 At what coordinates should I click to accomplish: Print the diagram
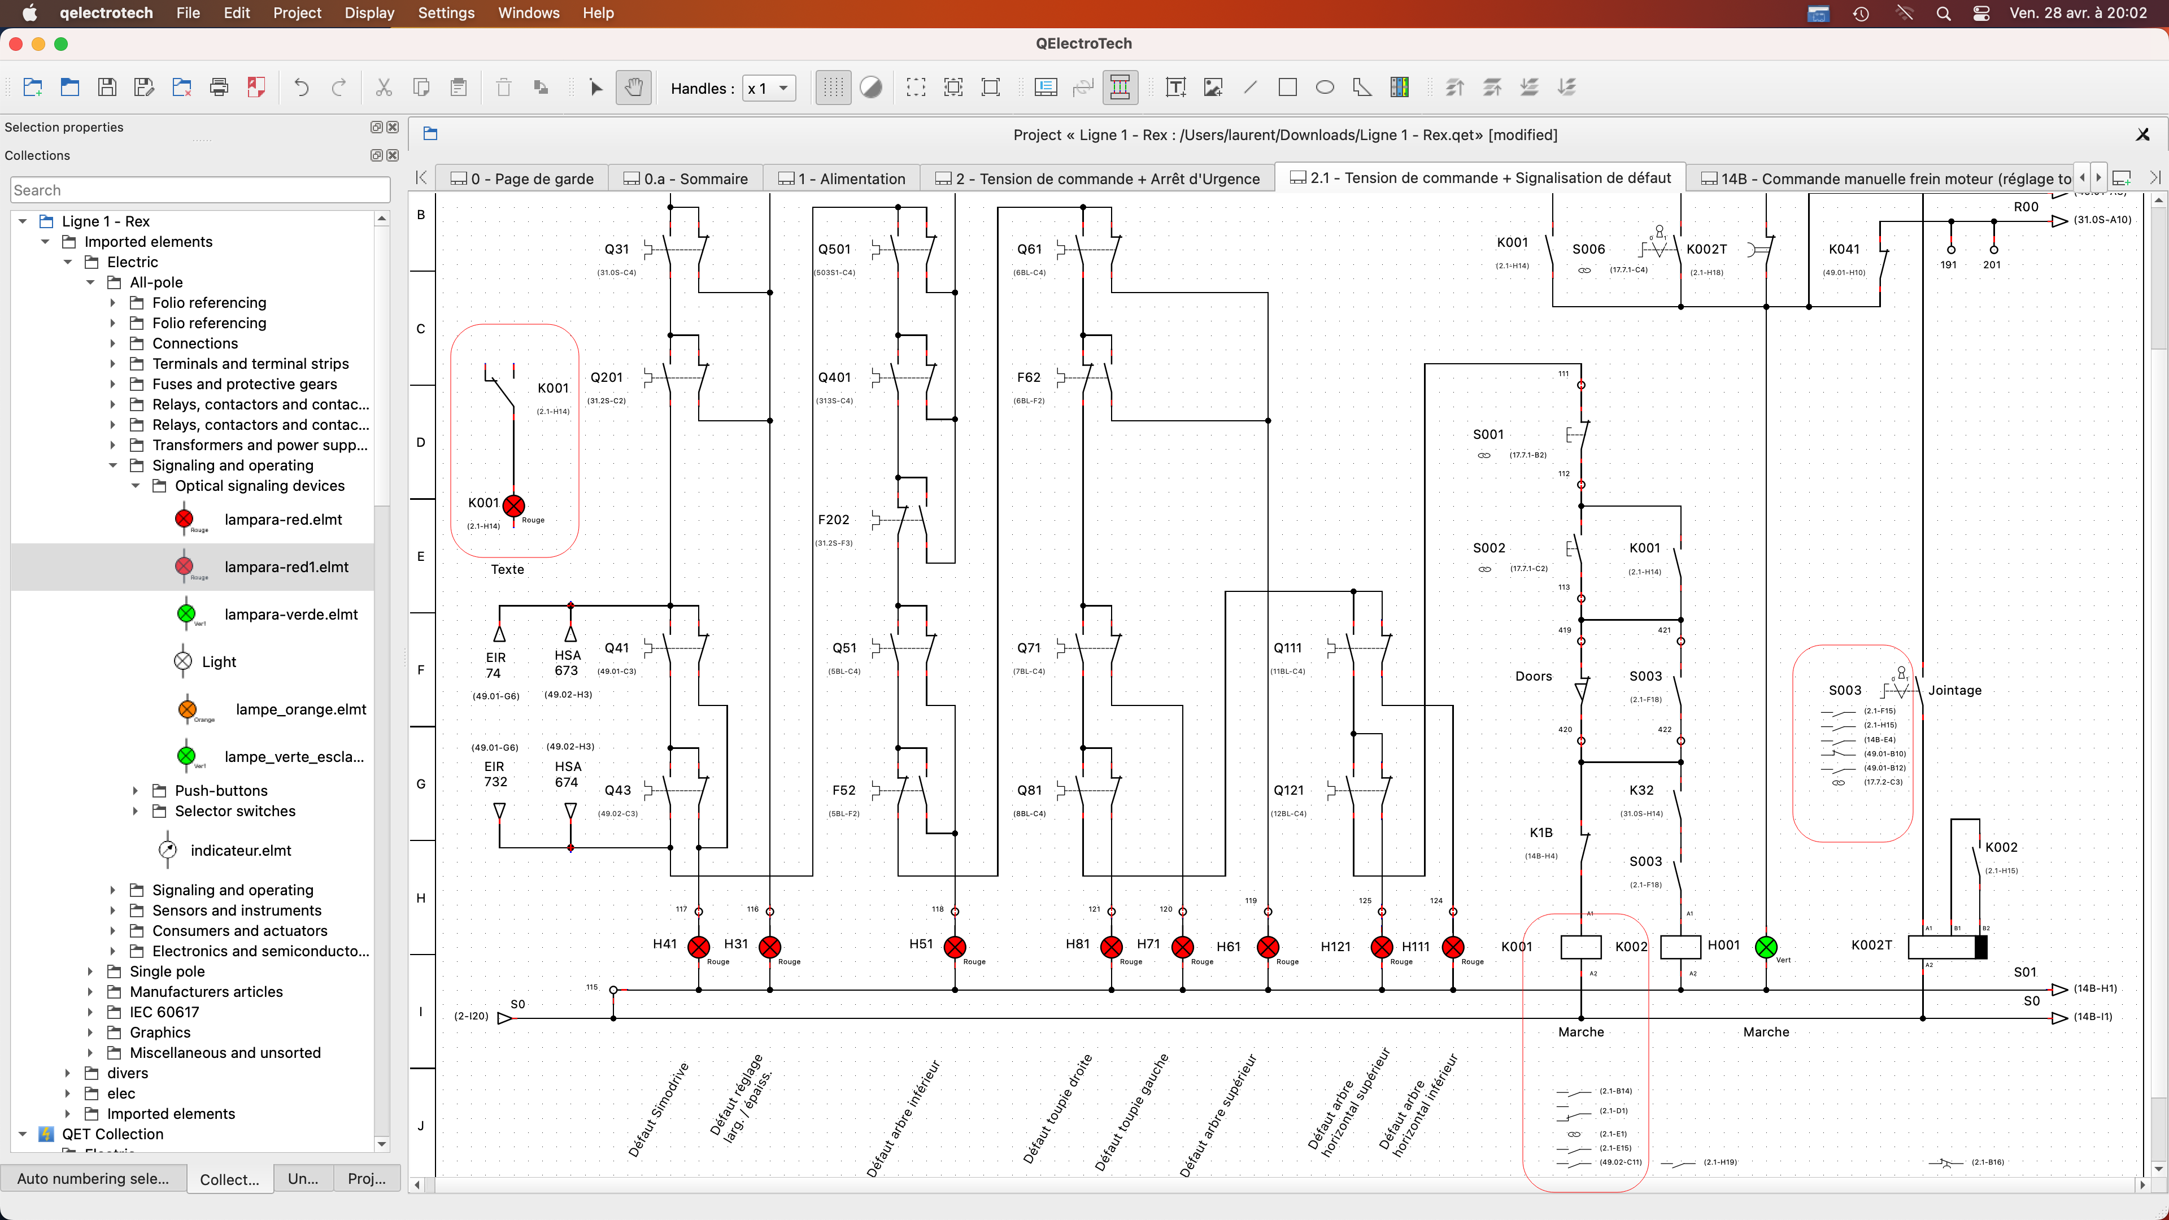tap(219, 88)
